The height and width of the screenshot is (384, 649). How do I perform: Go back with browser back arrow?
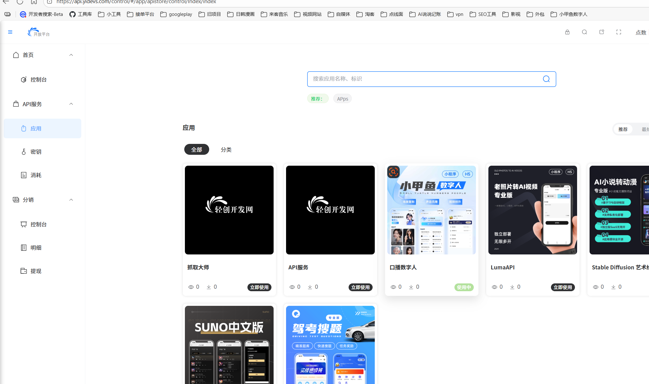6,2
